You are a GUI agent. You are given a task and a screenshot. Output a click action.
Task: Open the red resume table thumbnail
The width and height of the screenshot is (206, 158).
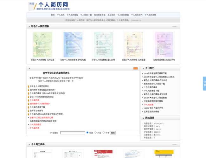pyautogui.click(x=103, y=154)
